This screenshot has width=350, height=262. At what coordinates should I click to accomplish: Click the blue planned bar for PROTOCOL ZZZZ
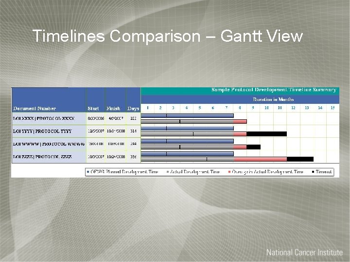[187, 154]
